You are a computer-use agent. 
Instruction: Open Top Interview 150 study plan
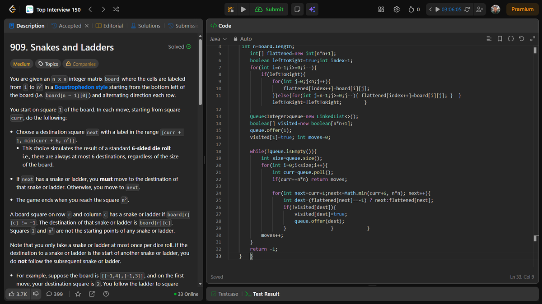pos(53,9)
